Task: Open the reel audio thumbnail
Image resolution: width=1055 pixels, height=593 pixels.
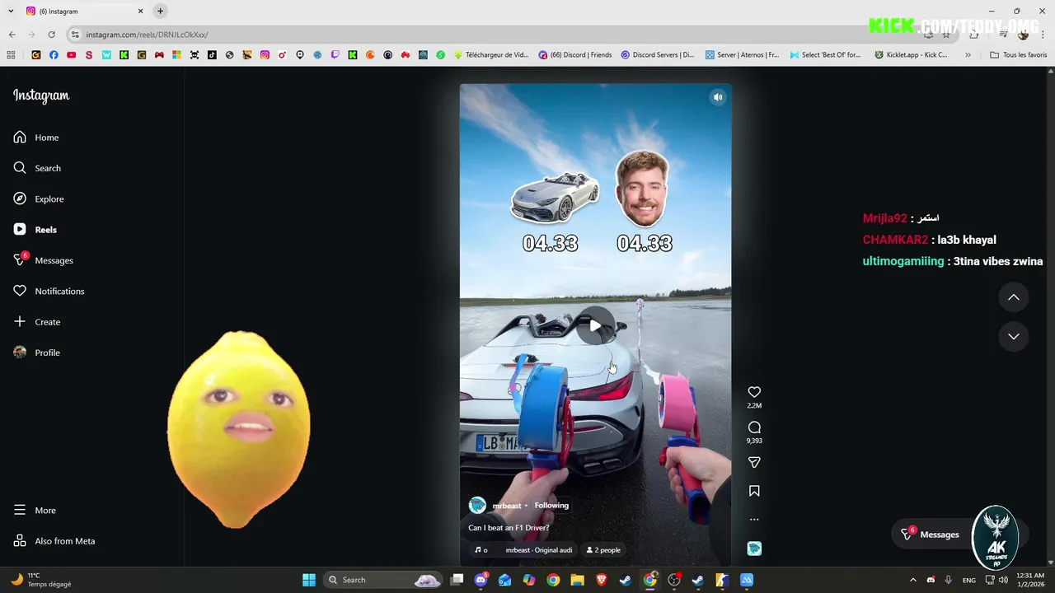Action: coord(754,549)
